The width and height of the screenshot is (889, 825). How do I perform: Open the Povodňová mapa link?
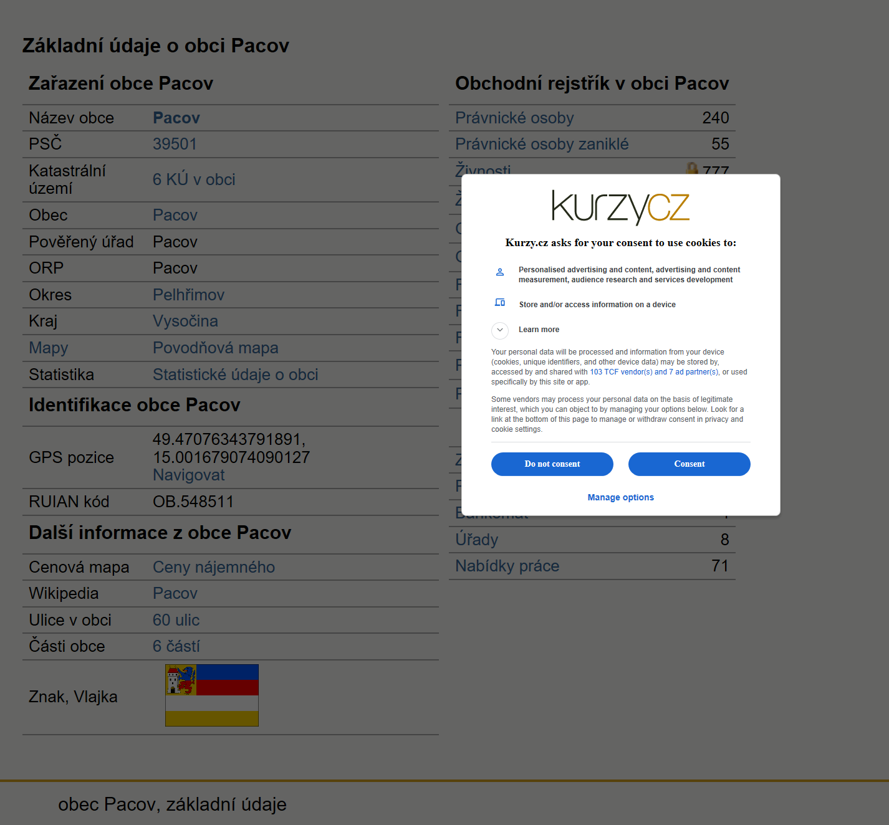[216, 348]
